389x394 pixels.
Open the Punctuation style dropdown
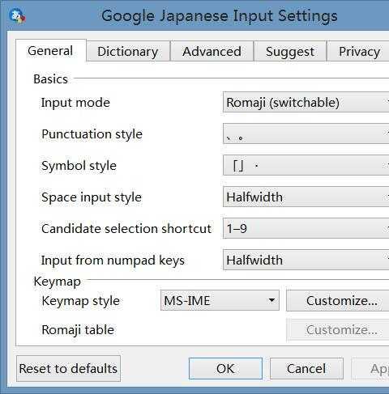(306, 133)
